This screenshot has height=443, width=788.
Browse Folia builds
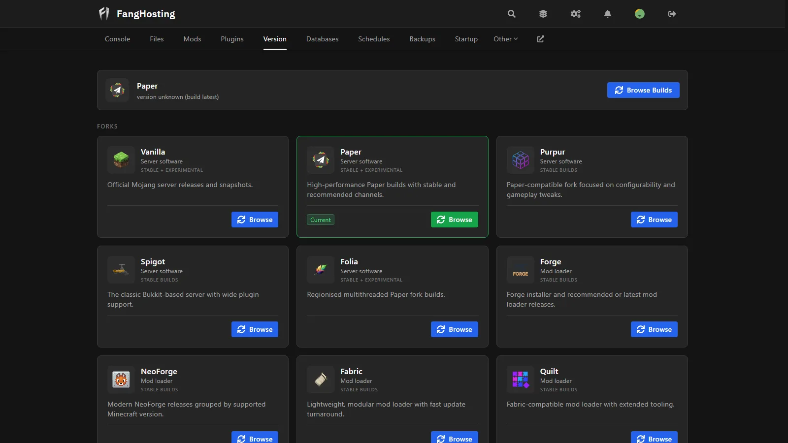point(454,329)
